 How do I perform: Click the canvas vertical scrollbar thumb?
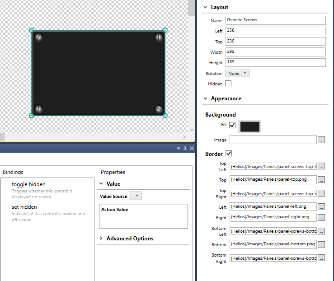[192, 8]
